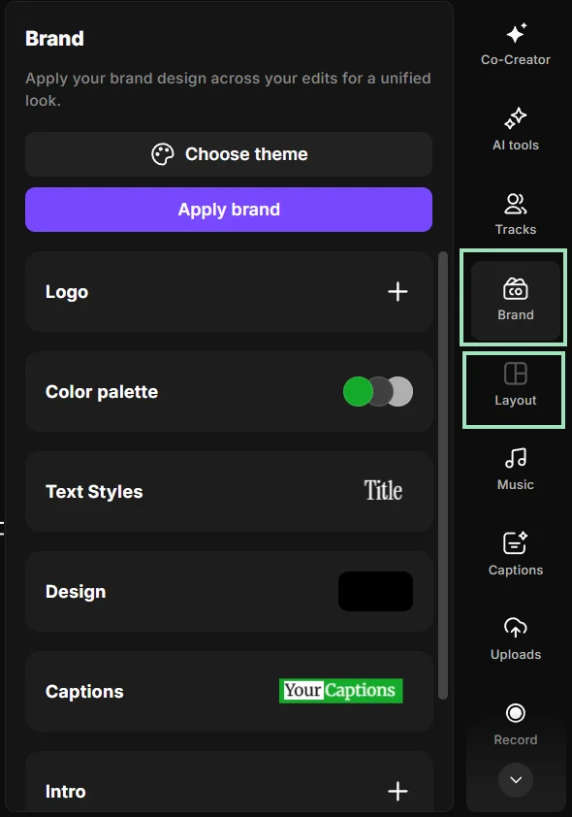Image resolution: width=572 pixels, height=817 pixels.
Task: Start recording with the Record icon
Action: 515,718
